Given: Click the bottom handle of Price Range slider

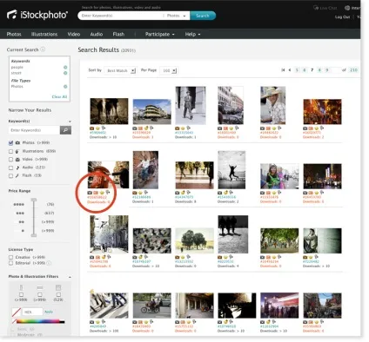Looking at the screenshot, I should tap(34, 235).
